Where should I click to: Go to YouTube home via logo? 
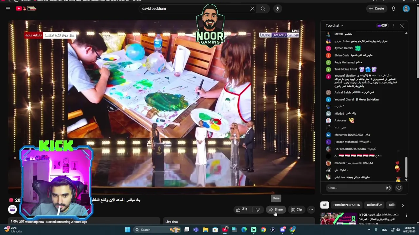[x=26, y=8]
